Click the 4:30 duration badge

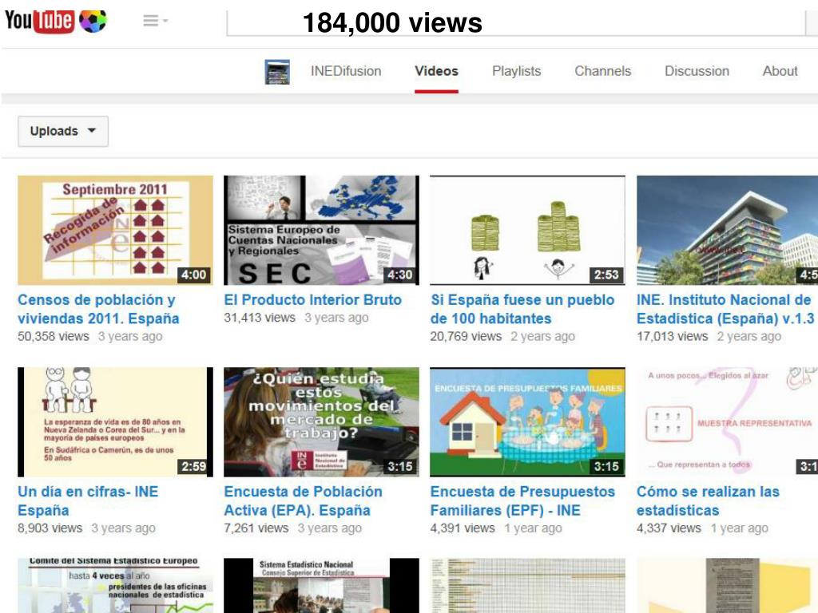(399, 275)
